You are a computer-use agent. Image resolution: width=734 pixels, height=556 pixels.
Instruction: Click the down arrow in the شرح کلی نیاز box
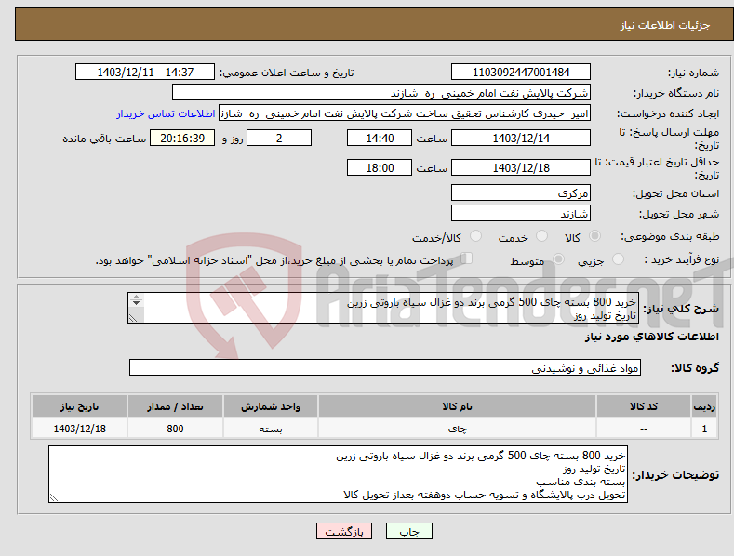[x=136, y=303]
